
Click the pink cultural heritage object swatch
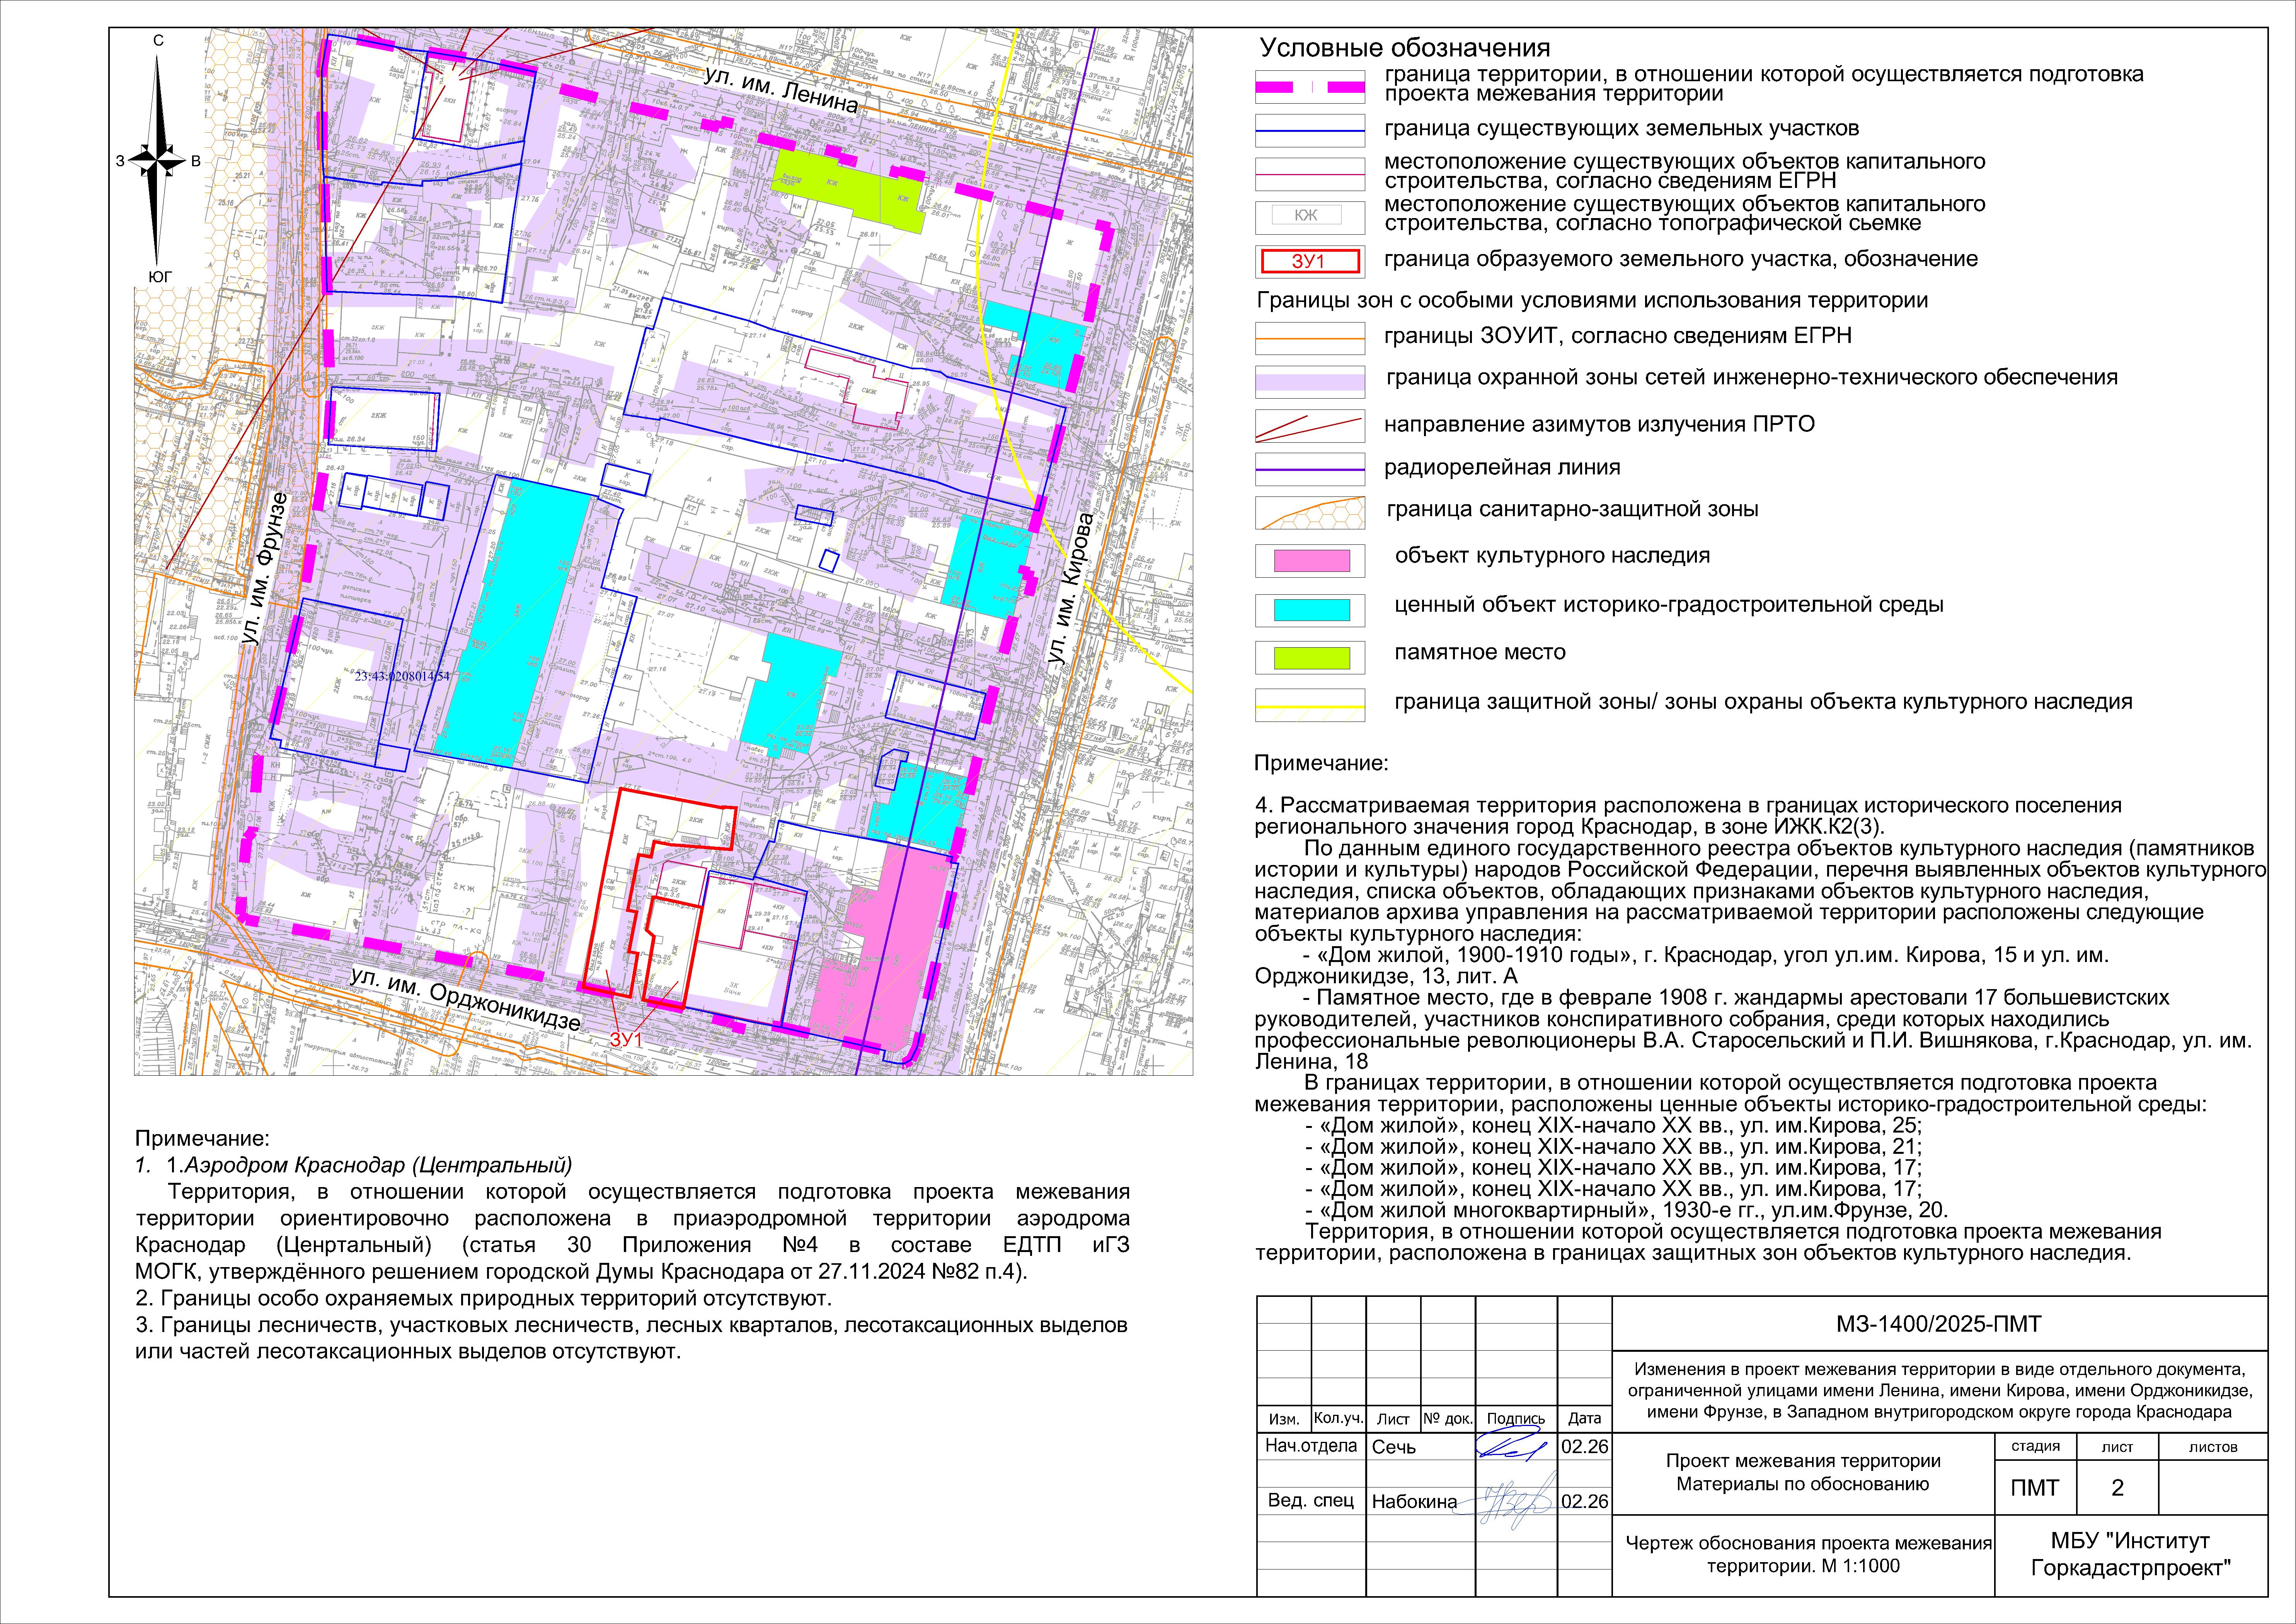click(x=1311, y=560)
